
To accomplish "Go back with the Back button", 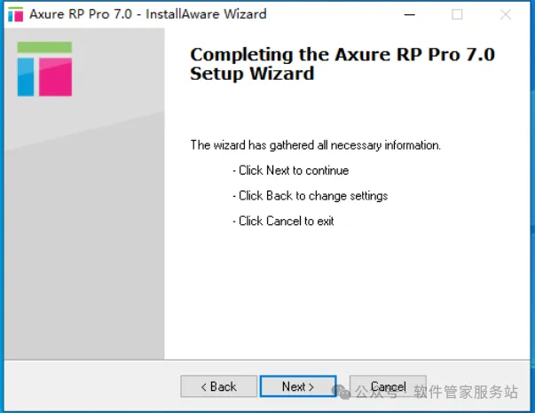I will [218, 386].
